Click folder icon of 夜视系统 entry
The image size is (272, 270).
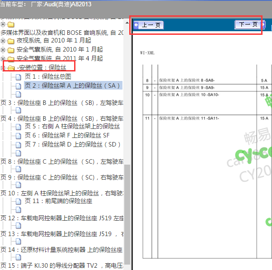coord(11,41)
